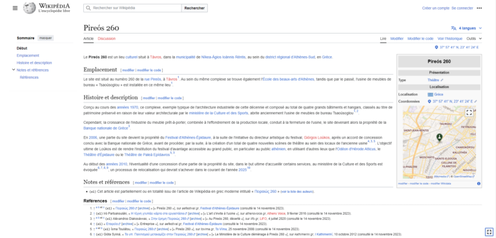Click modifier le code next to Histoire heading
The width and height of the screenshot is (496, 238).
(170, 98)
